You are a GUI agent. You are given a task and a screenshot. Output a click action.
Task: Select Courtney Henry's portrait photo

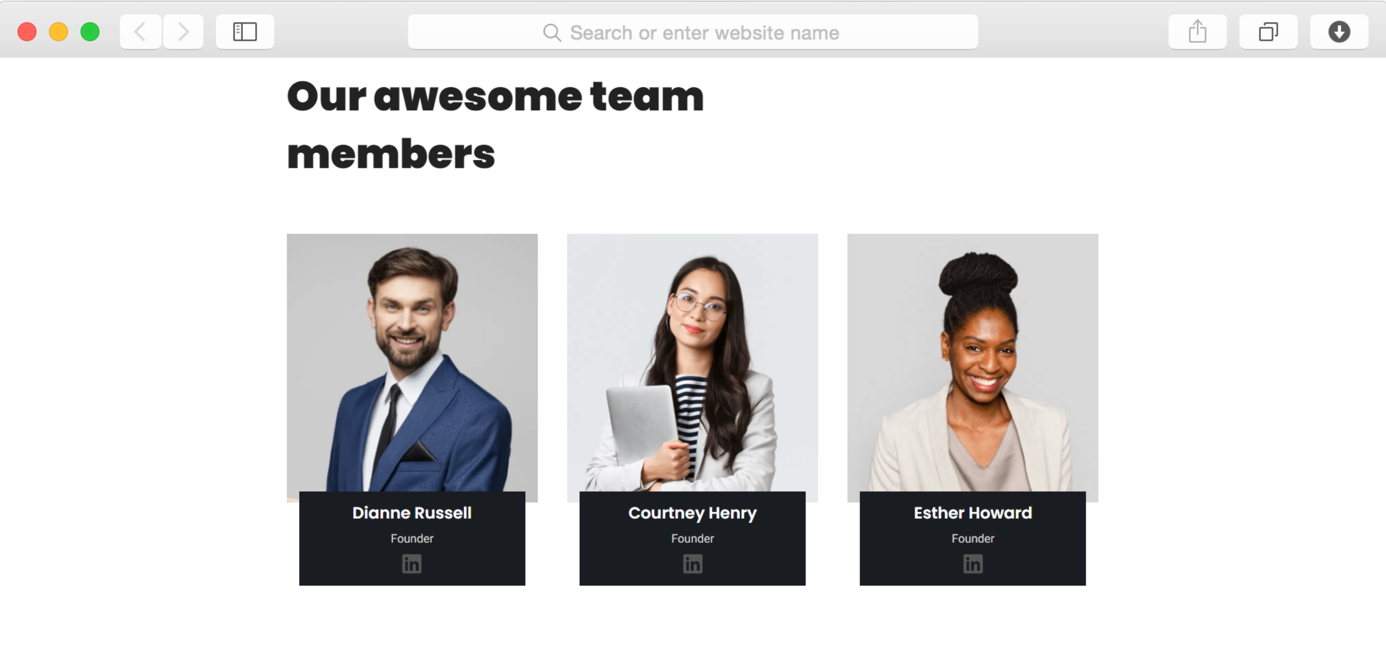692,363
